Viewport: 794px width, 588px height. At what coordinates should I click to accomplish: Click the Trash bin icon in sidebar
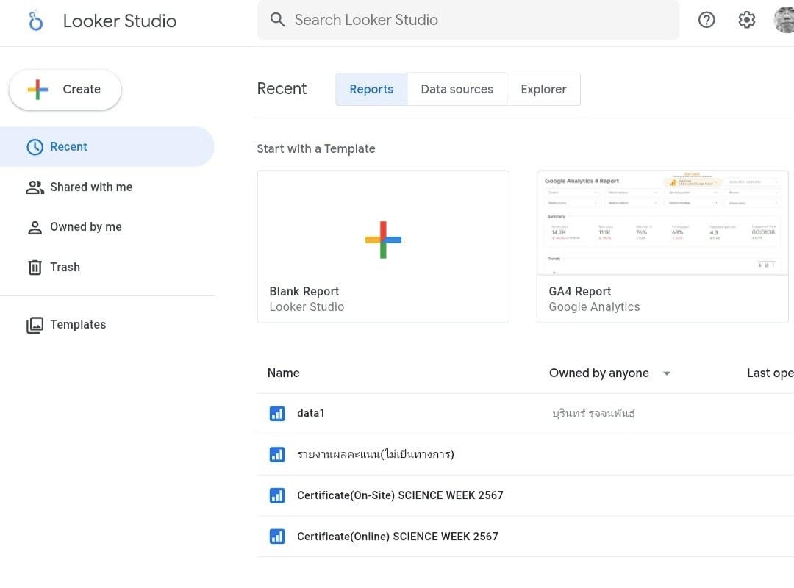click(x=35, y=268)
